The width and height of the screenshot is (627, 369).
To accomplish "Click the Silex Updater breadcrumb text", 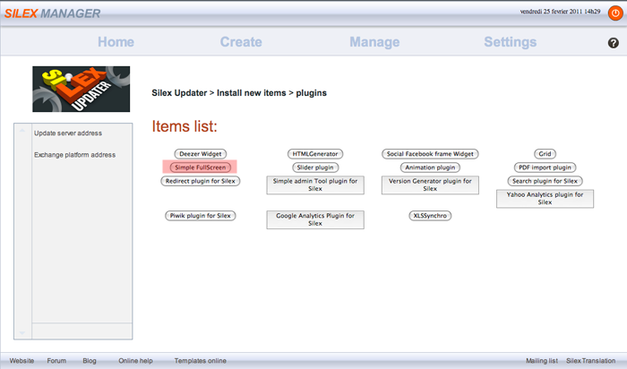I will click(x=179, y=93).
